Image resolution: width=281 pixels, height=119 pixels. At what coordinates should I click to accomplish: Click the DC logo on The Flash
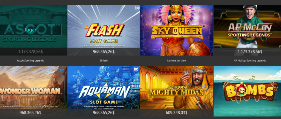(137, 8)
